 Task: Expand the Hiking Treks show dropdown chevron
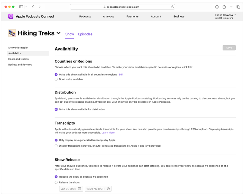(x=59, y=33)
